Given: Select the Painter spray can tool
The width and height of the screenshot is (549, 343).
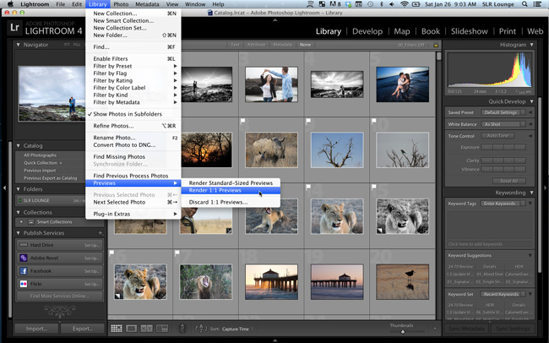Looking at the screenshot, I should [182, 329].
